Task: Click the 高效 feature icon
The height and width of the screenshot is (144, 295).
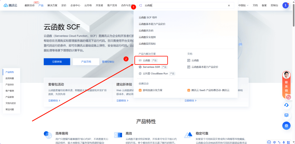Action: coord(118,135)
